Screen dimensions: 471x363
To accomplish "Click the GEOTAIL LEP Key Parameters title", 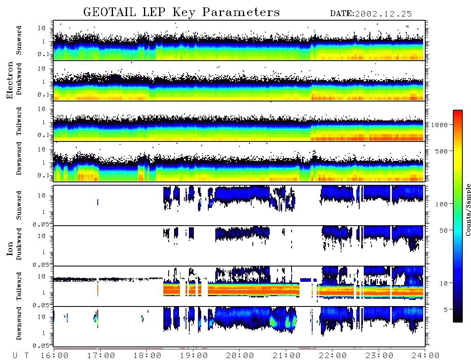I will [181, 12].
